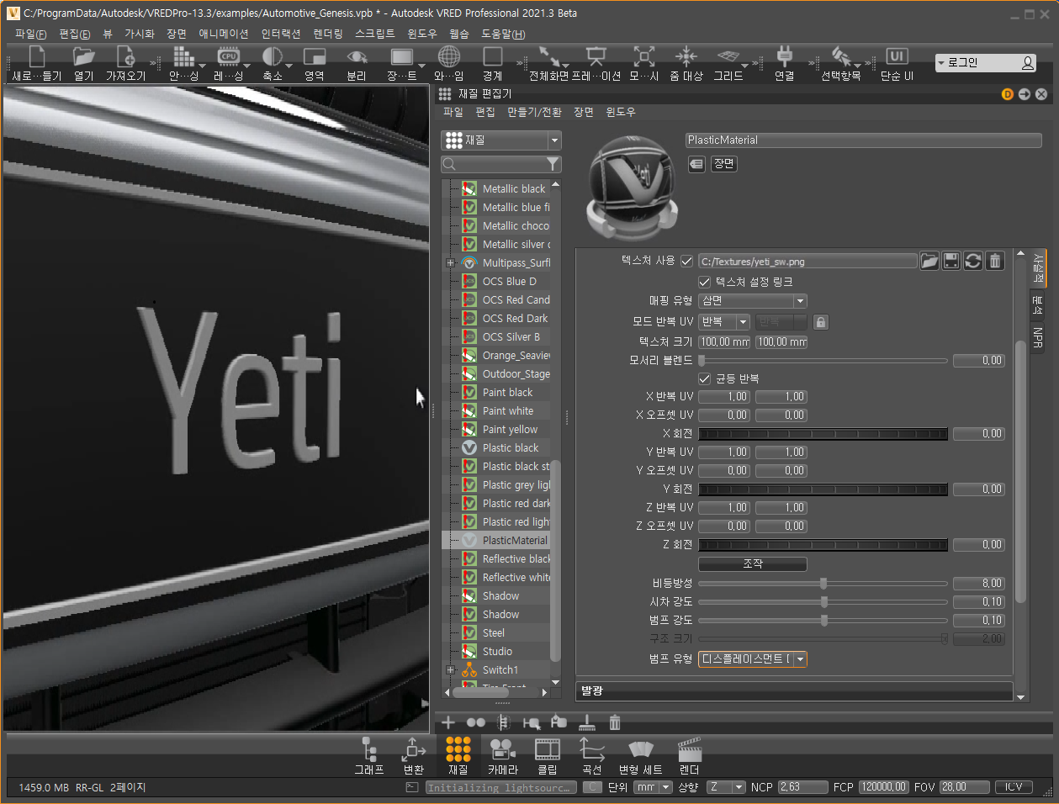Click the Connect (연결) plug icon
This screenshot has height=804, width=1059.
pos(785,56)
